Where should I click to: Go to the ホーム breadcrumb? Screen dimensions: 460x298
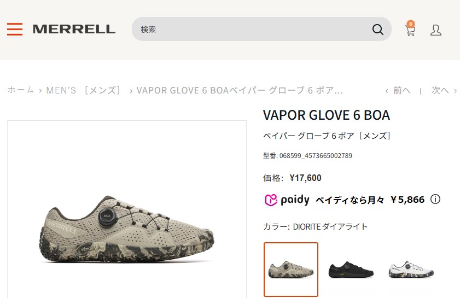[x=21, y=90]
